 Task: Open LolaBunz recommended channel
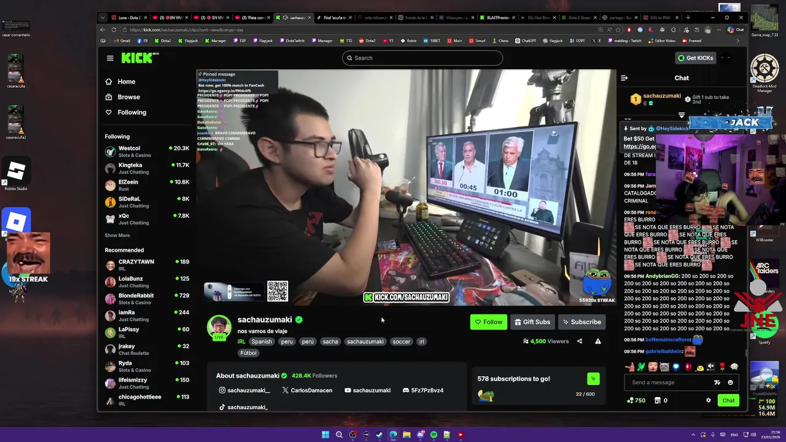coord(147,282)
